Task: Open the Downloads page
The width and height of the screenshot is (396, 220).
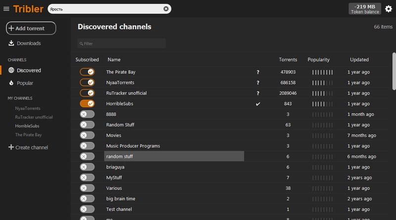Action: click(x=28, y=43)
